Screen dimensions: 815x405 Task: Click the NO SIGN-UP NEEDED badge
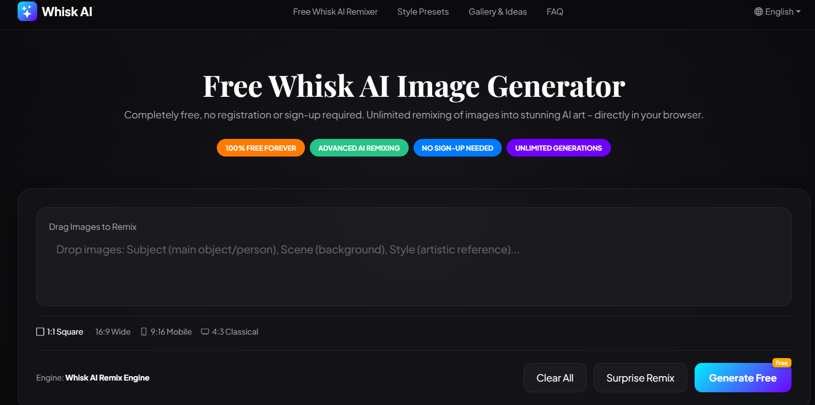pyautogui.click(x=458, y=148)
